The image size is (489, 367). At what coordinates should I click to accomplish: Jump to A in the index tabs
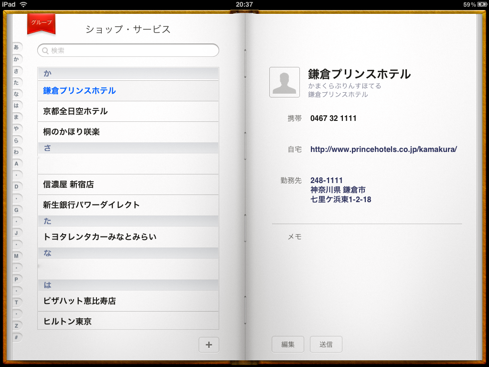pyautogui.click(x=17, y=163)
